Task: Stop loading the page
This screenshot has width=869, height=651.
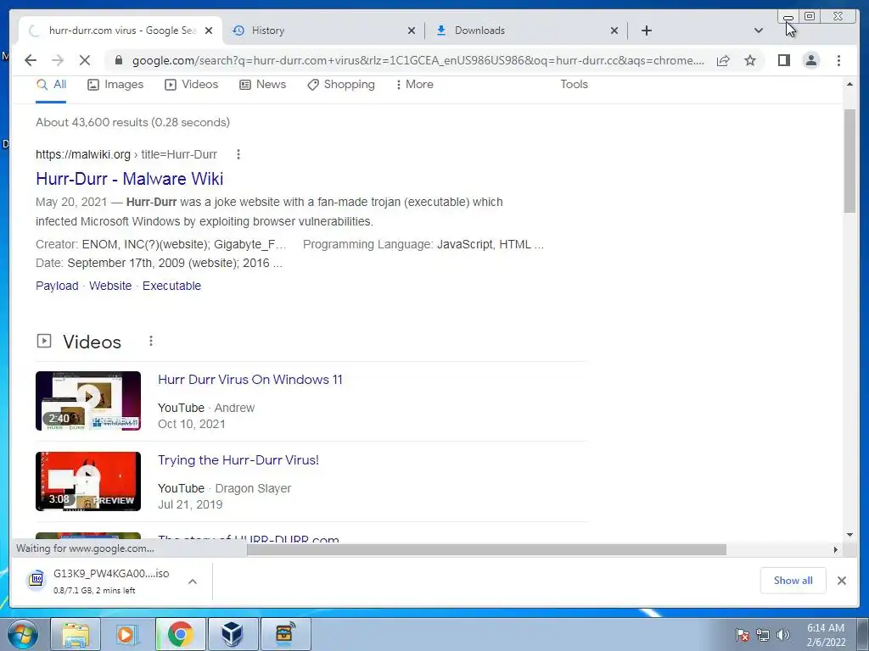Action: tap(85, 60)
